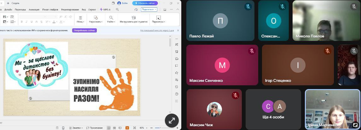
Task: Click the expand fullscreen arrow button
Action: click(172, 121)
